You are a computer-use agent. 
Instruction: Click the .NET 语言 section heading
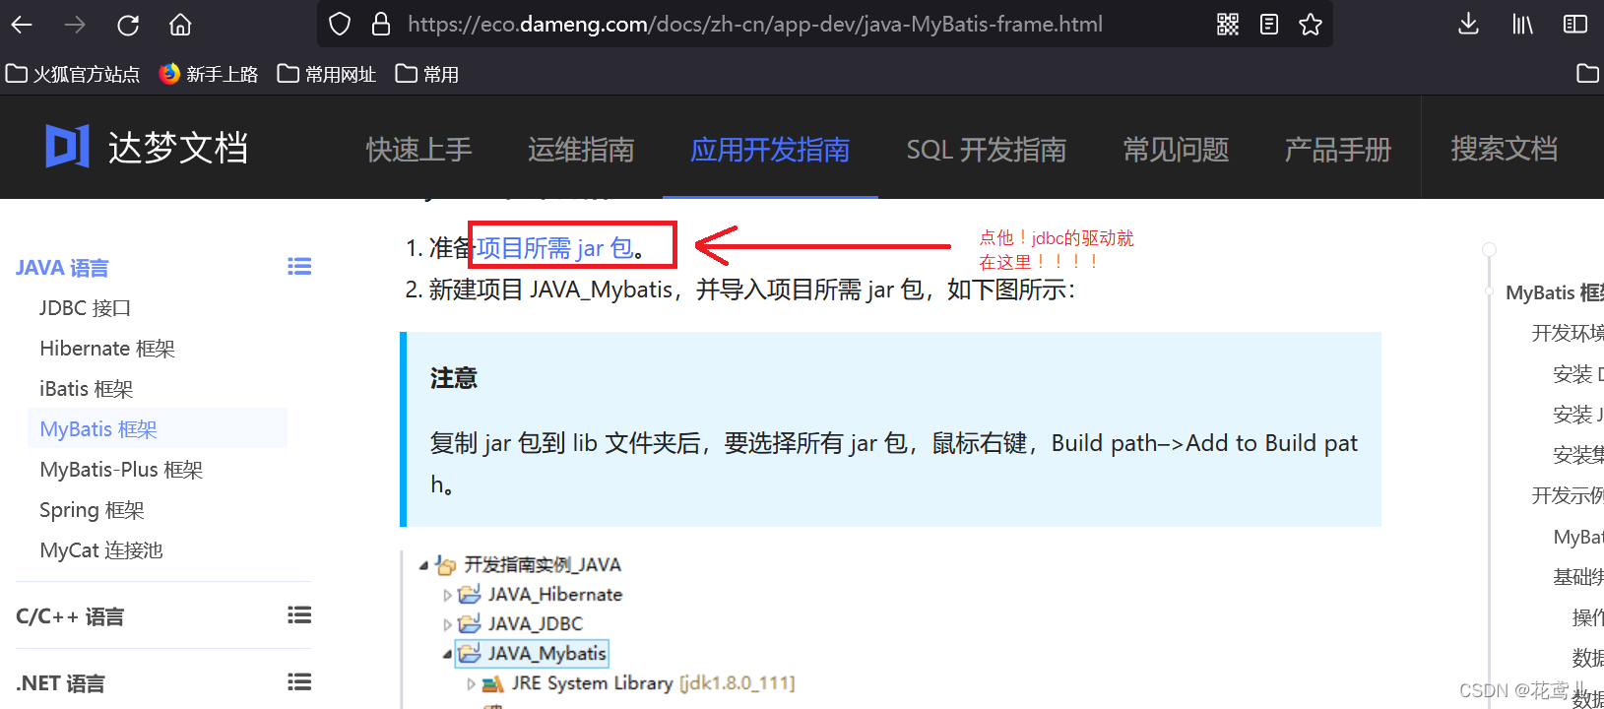pyautogui.click(x=60, y=683)
